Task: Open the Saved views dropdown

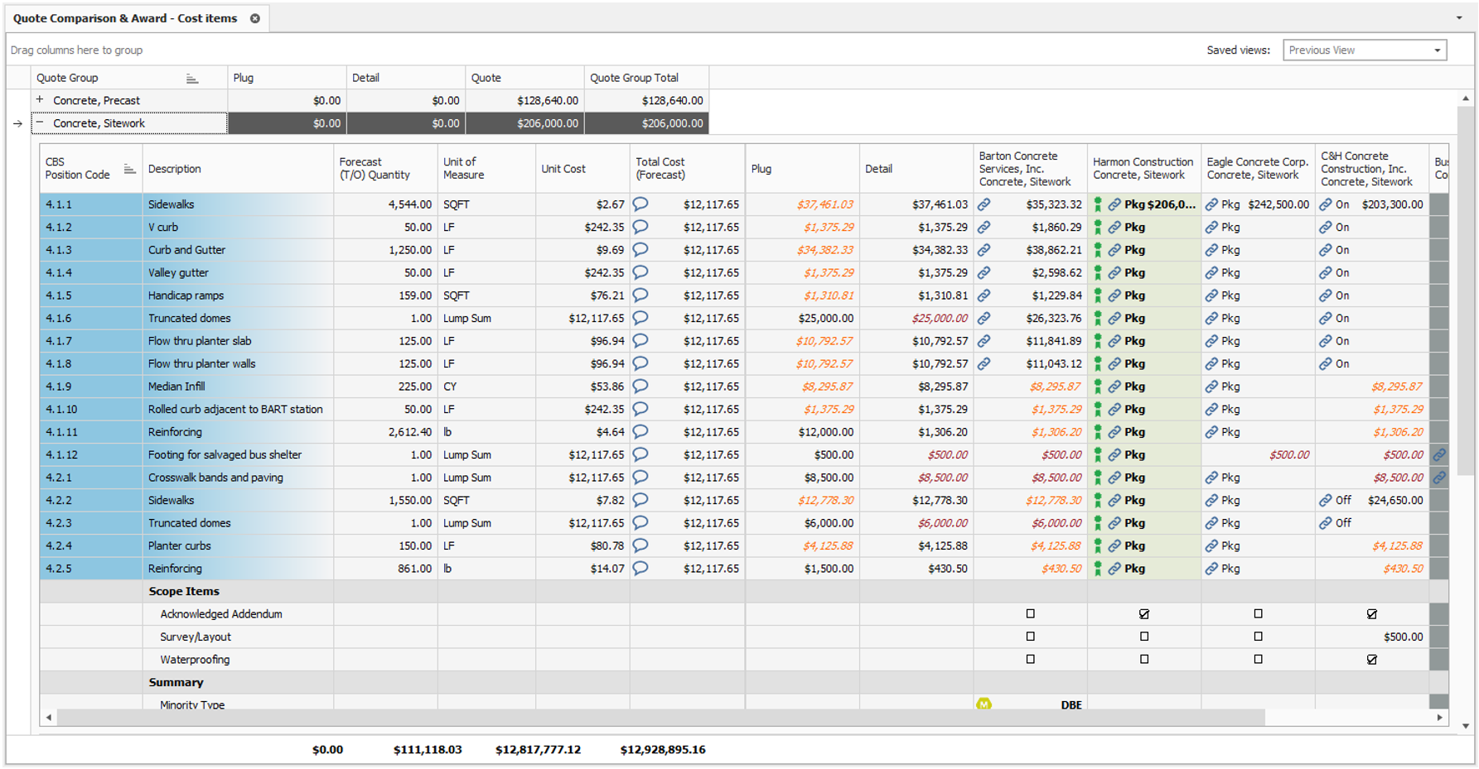Action: [1437, 50]
